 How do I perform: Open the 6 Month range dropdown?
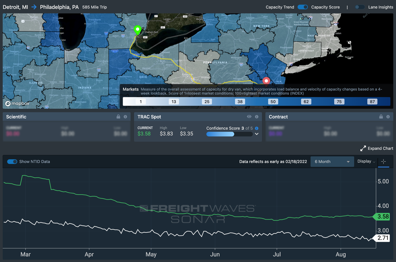332,162
